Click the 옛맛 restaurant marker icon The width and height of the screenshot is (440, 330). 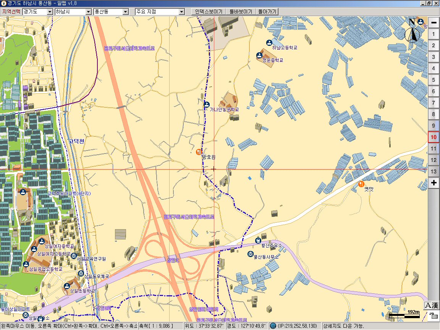361,184
